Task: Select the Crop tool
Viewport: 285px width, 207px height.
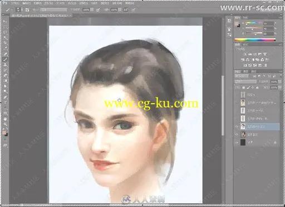Action: 5,43
